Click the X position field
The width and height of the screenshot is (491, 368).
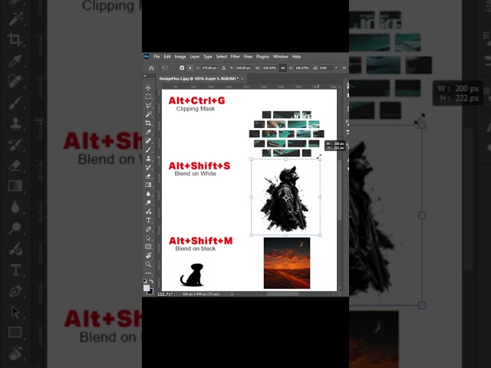(x=209, y=68)
